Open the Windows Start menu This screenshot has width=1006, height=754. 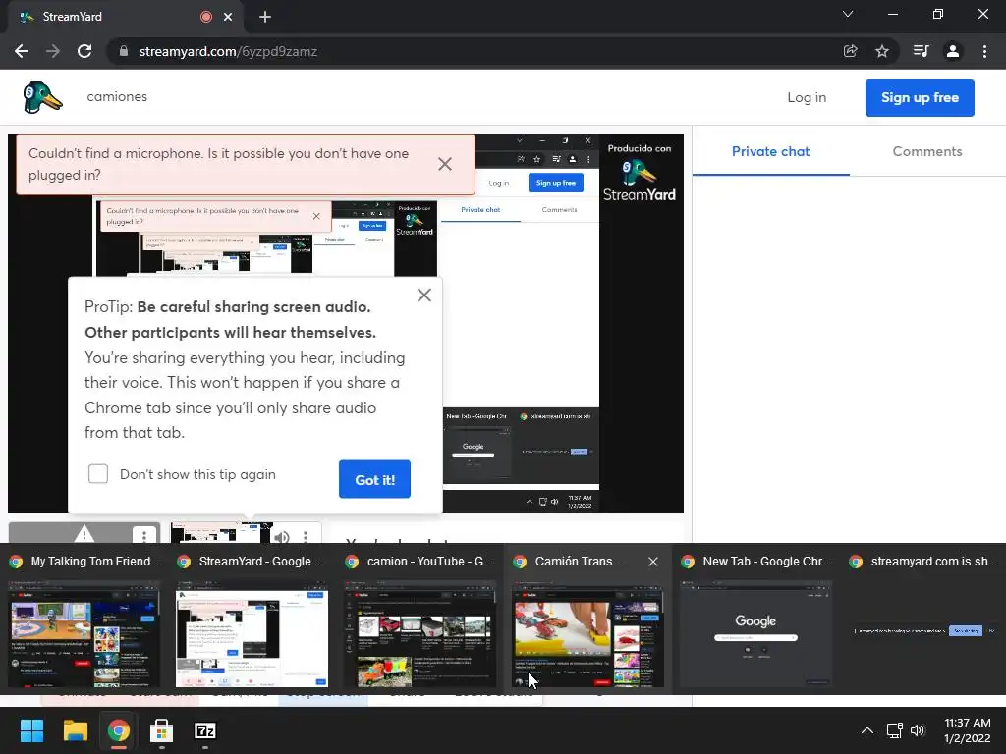(31, 730)
